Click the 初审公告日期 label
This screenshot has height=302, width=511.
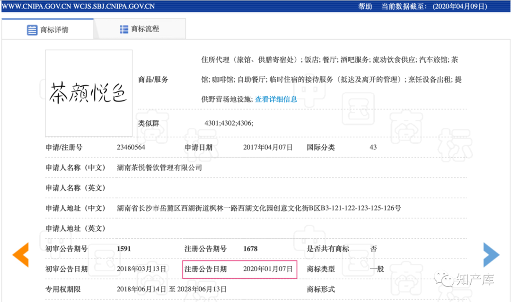67,269
